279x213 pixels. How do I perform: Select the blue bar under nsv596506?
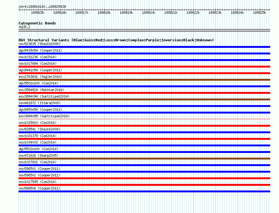144,191
